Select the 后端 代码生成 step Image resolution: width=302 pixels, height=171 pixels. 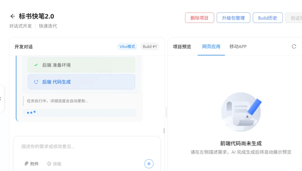(81, 82)
